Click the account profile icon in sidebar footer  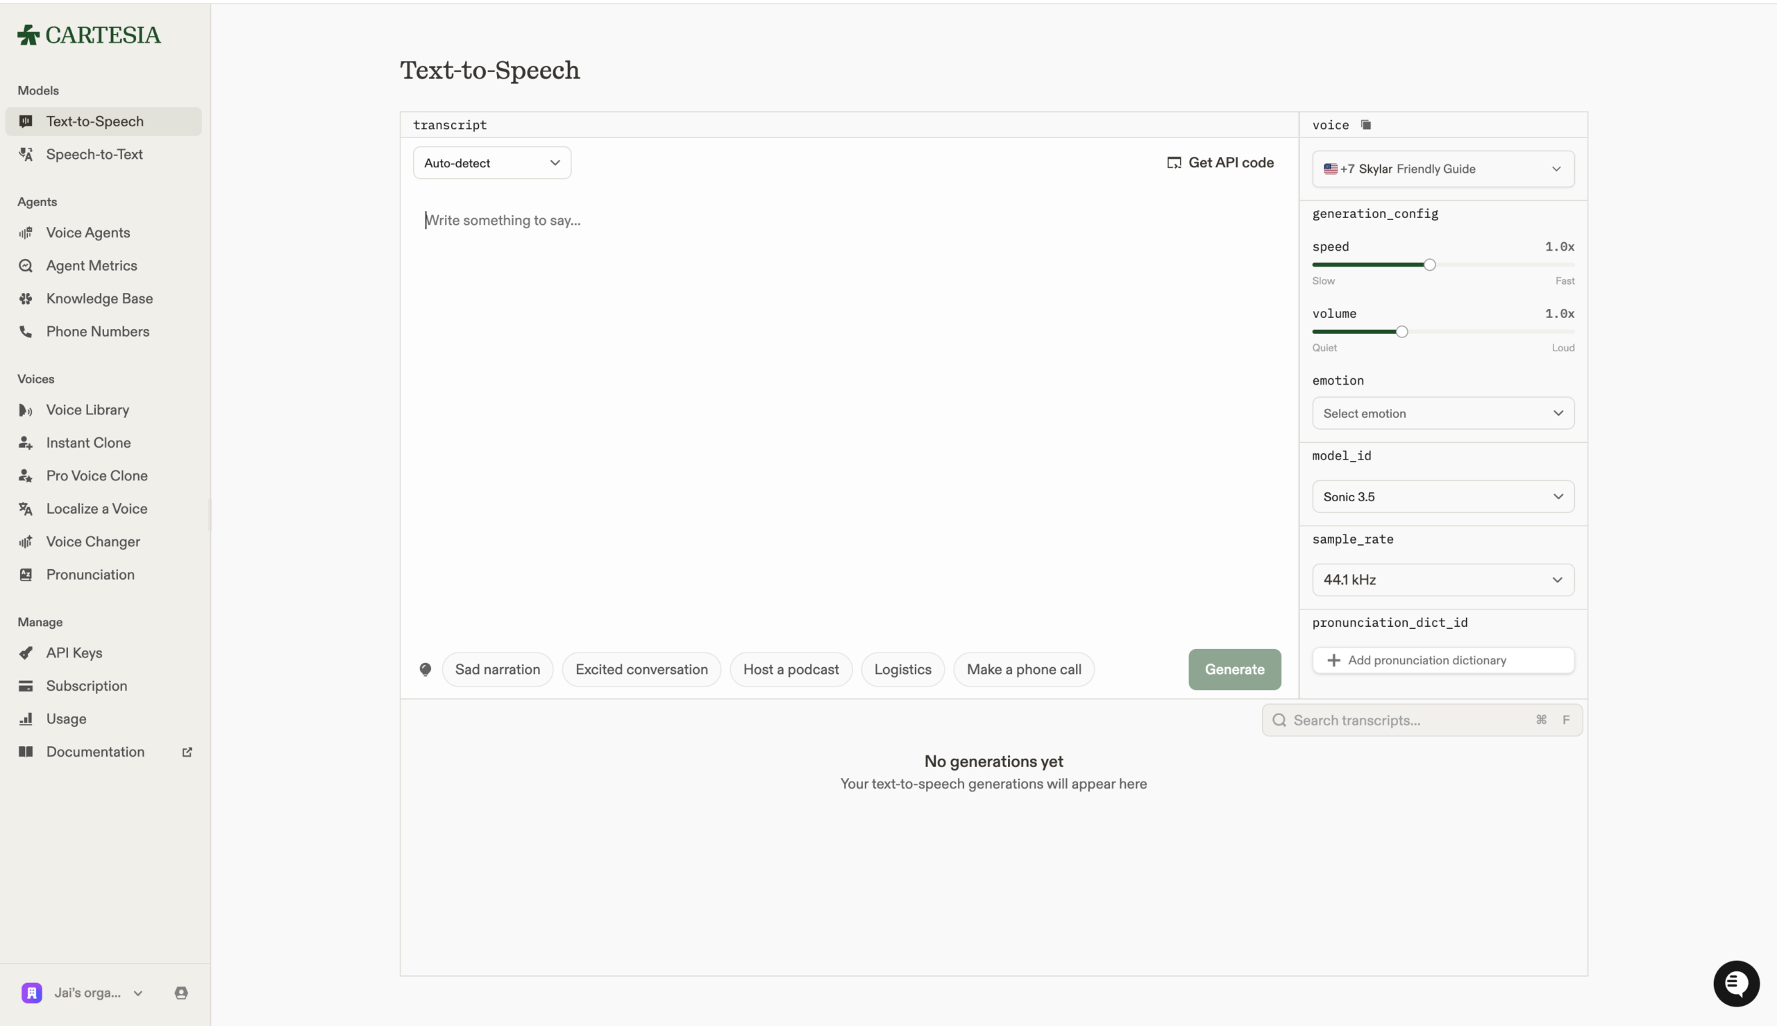tap(181, 993)
